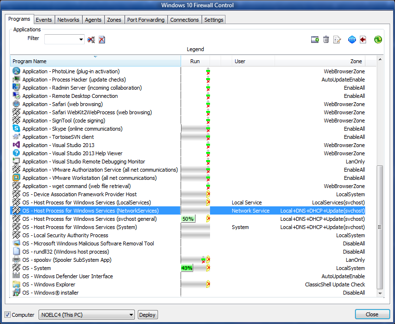Sort by Program Name column header
Screen dimensions: 395x324
point(95,61)
